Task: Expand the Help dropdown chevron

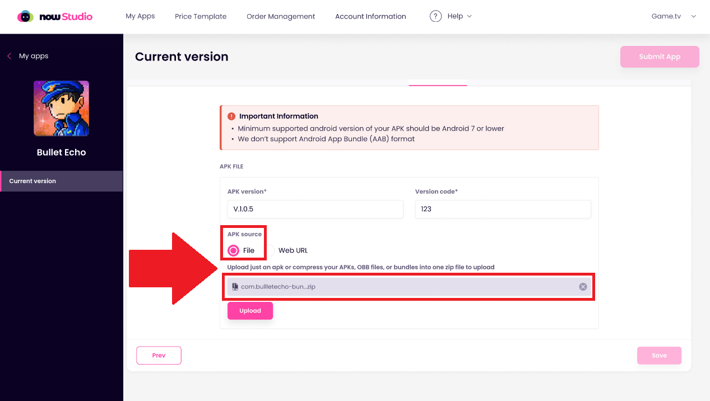Action: [470, 16]
